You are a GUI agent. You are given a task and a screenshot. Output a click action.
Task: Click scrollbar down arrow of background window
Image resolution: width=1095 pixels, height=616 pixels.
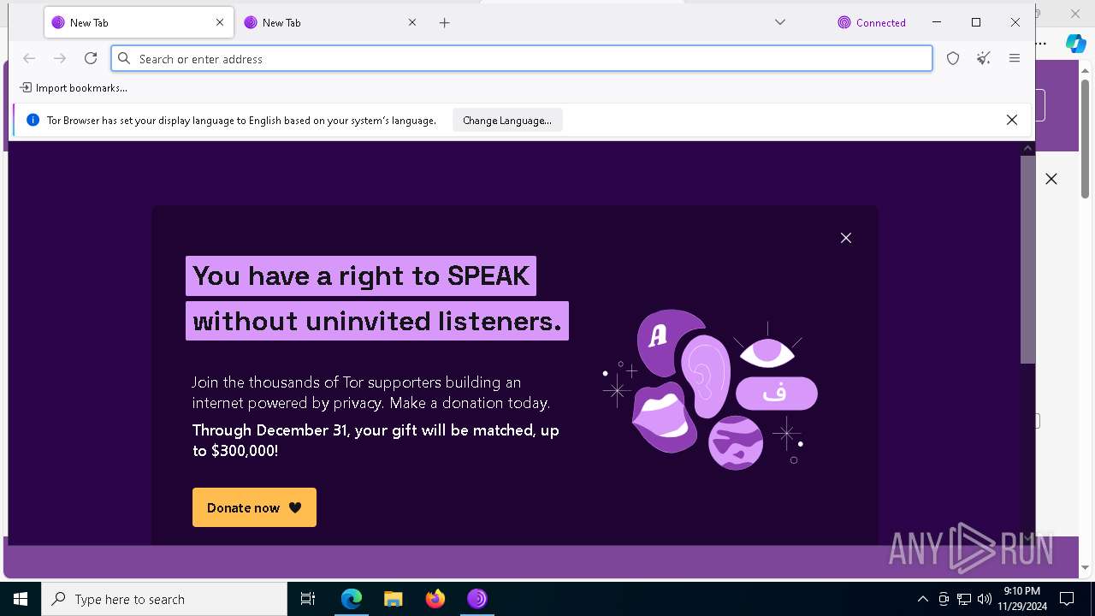(1086, 567)
